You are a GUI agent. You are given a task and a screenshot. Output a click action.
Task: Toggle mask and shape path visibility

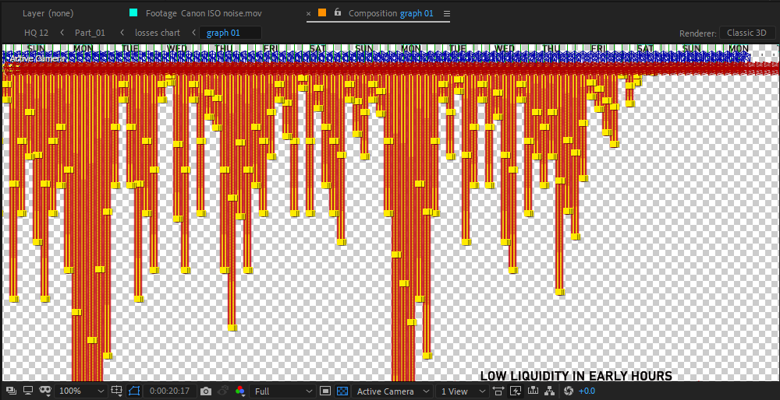click(134, 391)
